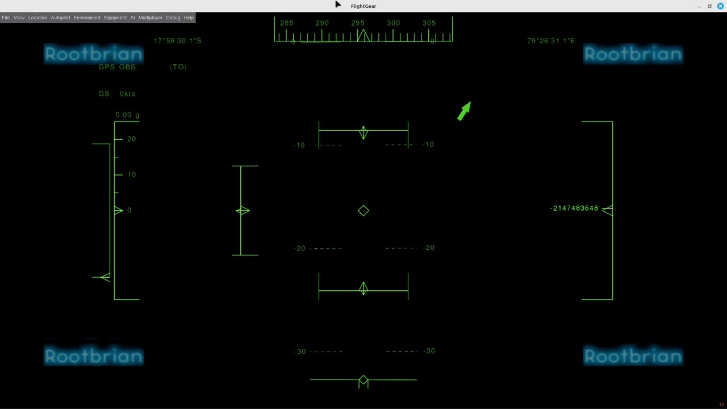Click the heading tape 295 mark
The height and width of the screenshot is (409, 727).
[x=358, y=23]
